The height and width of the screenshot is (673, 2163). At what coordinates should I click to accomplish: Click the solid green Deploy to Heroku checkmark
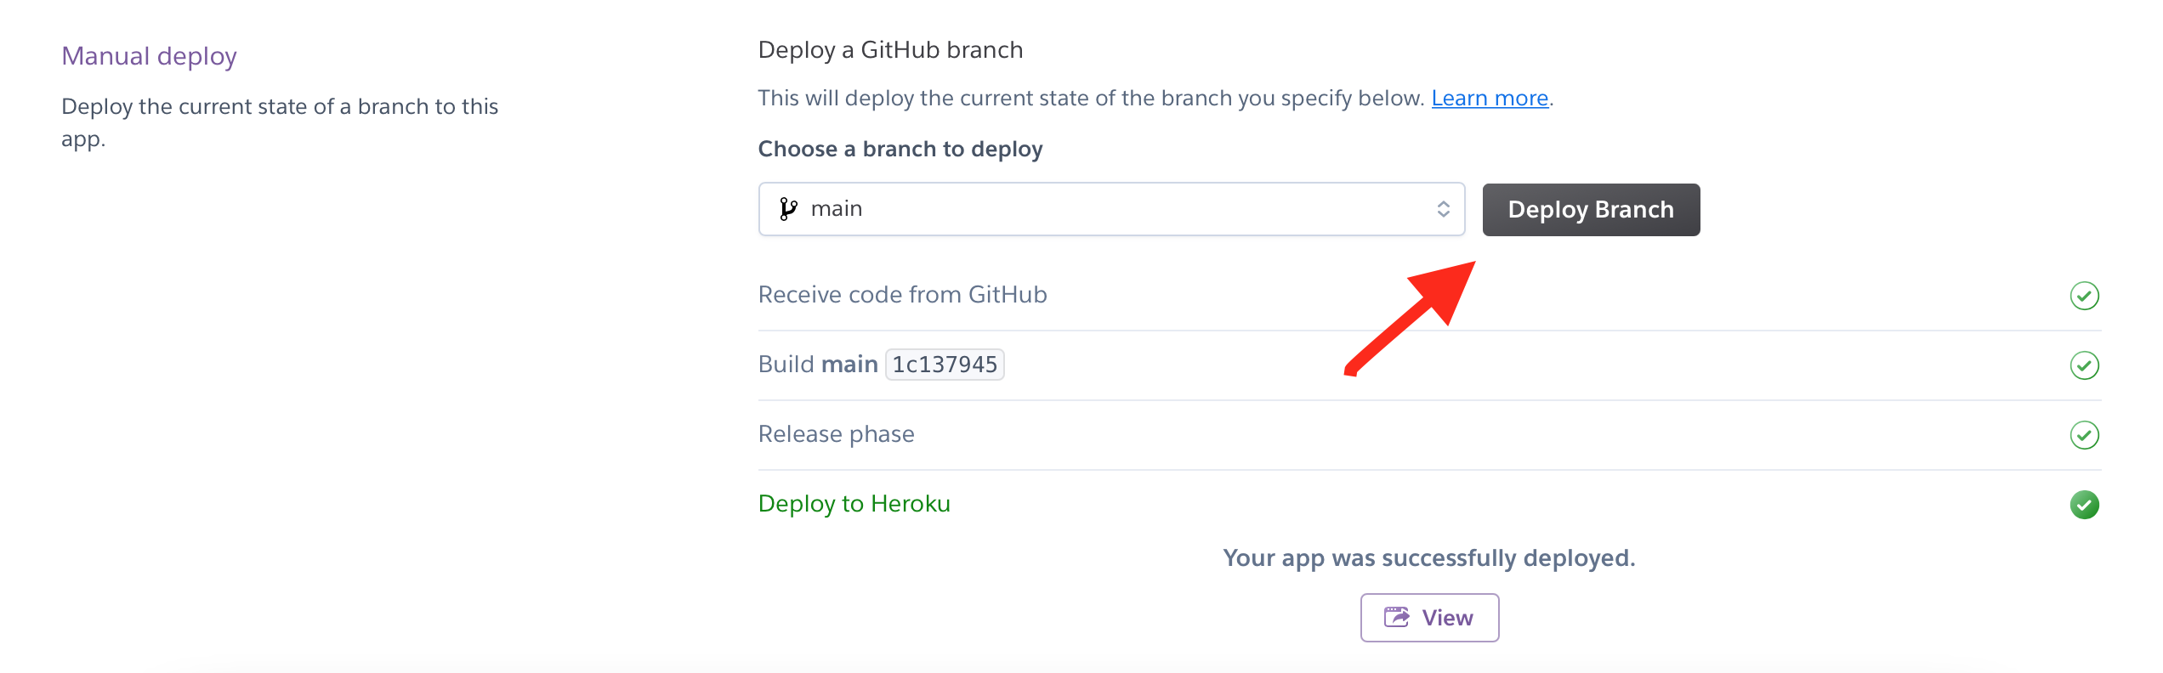[x=2084, y=505]
